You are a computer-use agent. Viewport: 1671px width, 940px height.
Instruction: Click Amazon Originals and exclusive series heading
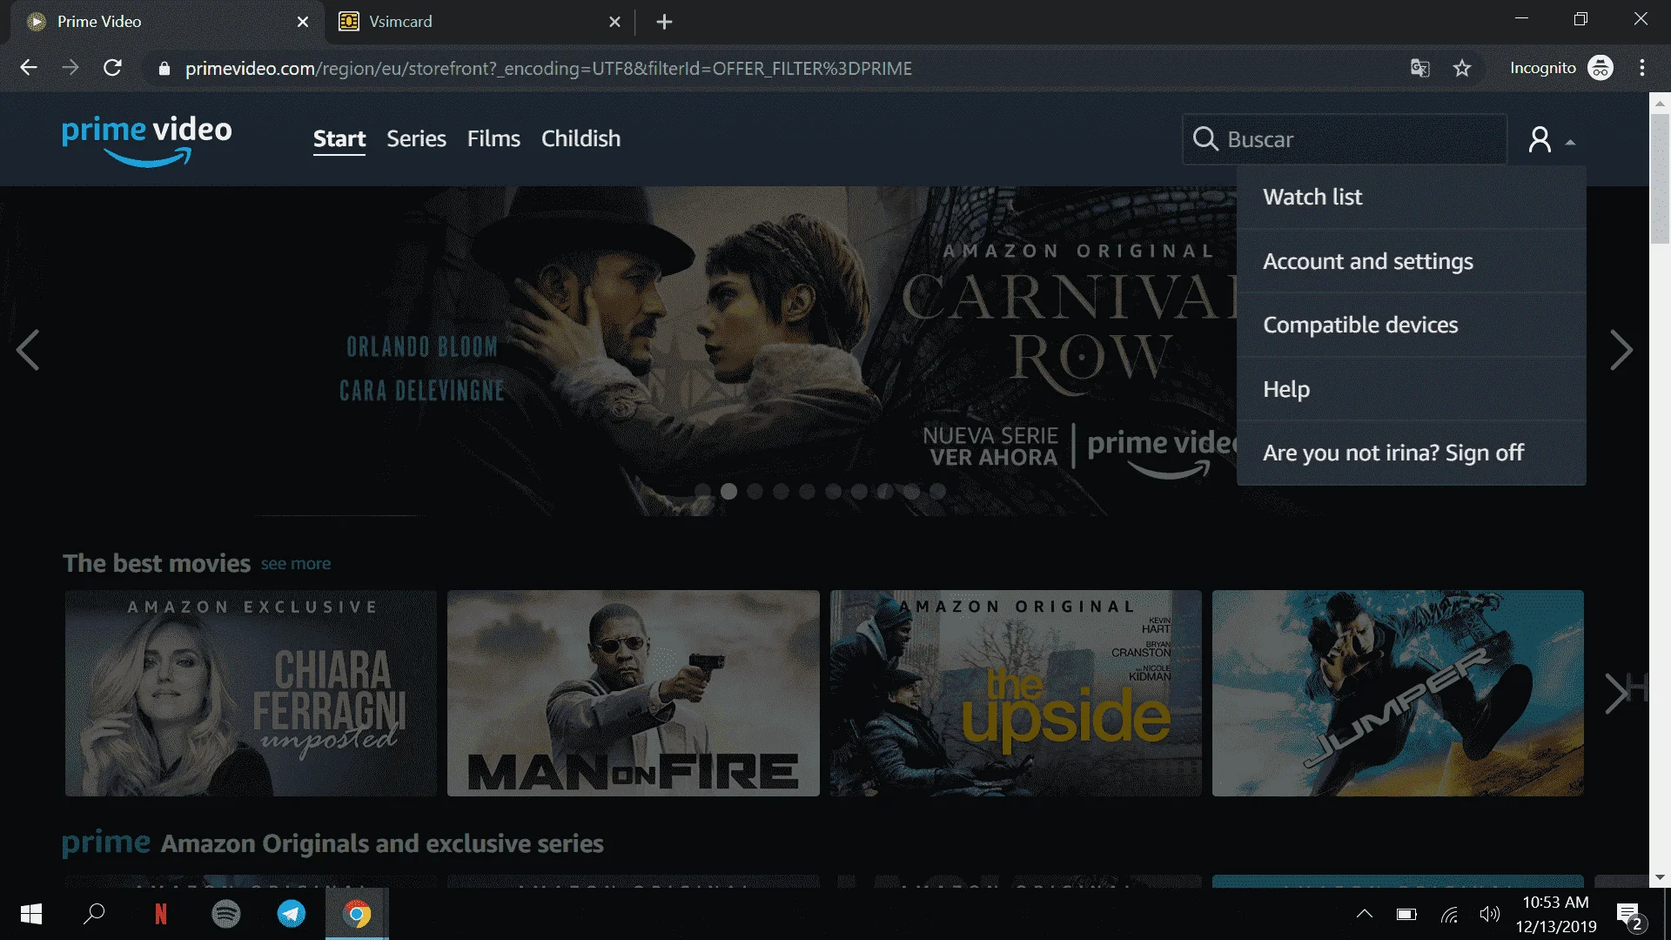tap(382, 843)
